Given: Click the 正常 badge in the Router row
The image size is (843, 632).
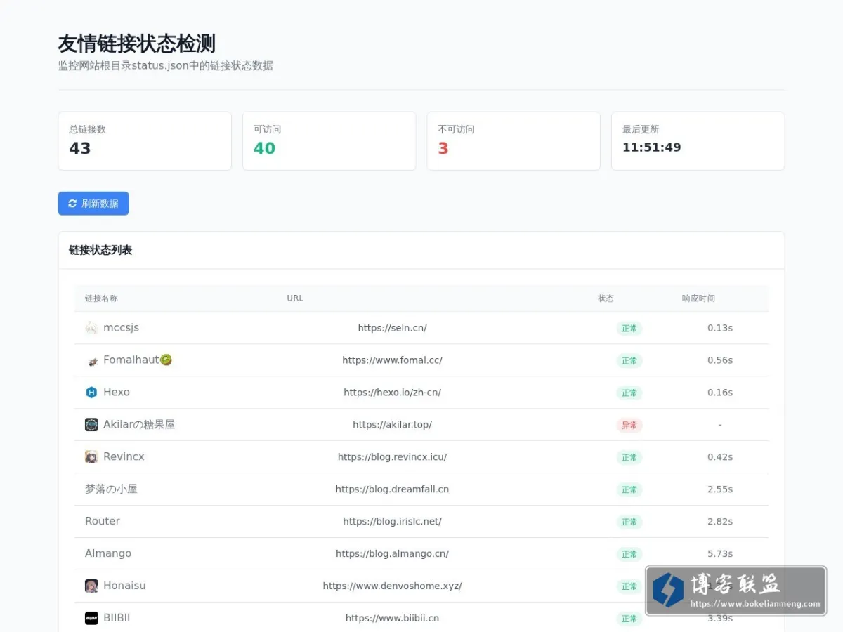Looking at the screenshot, I should (629, 522).
